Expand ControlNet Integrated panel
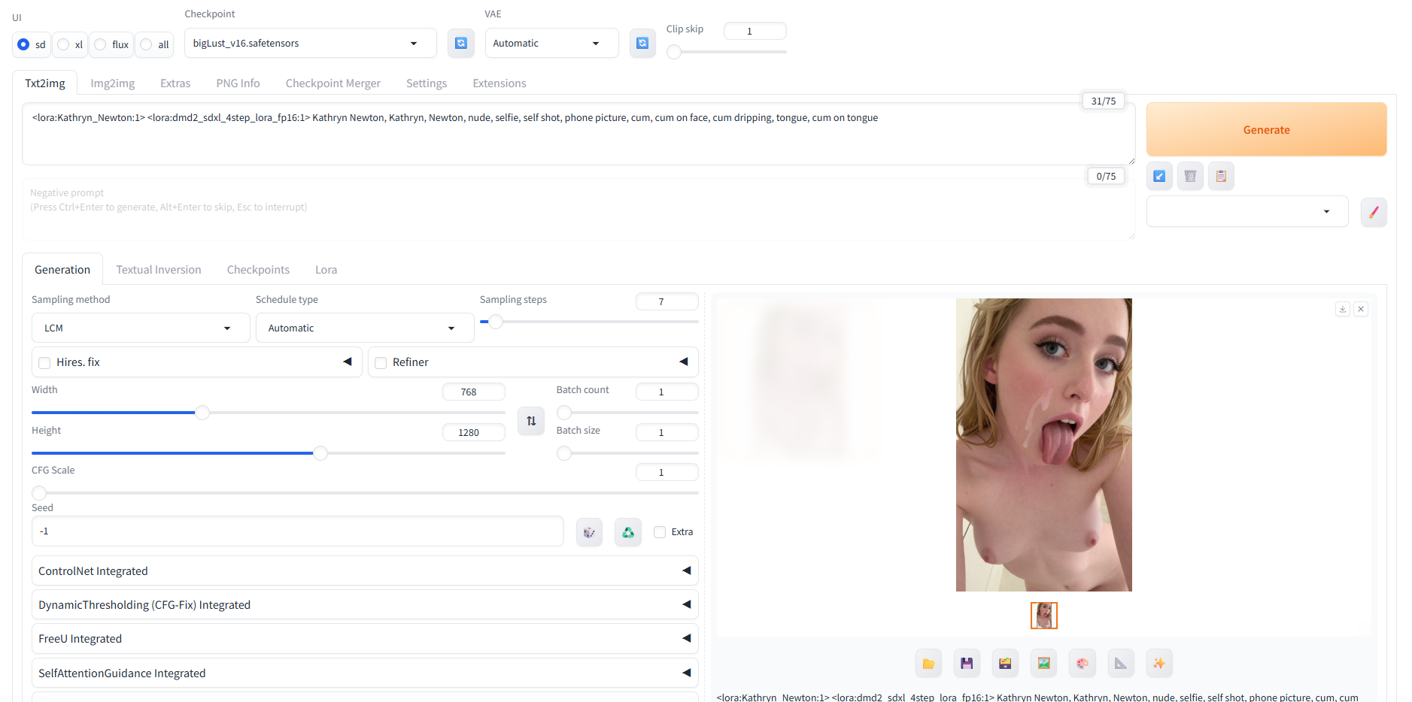This screenshot has height=702, width=1412. (365, 571)
